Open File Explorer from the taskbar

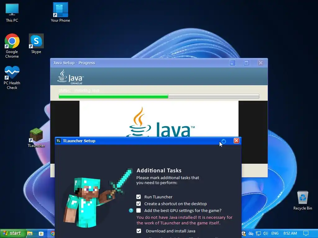(30, 233)
